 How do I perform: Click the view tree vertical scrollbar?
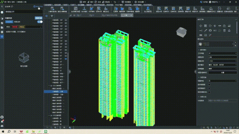[68, 71]
